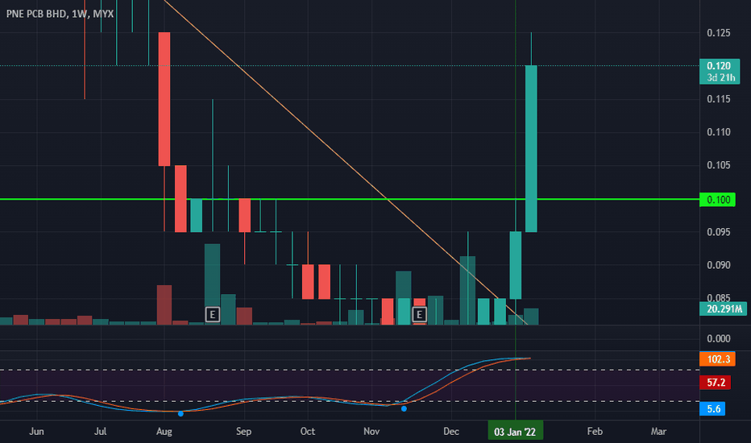Click the volume label 20.291M
The image size is (751, 443).
point(724,309)
